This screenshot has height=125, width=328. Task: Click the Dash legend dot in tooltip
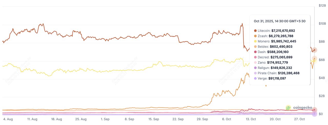point(255,52)
